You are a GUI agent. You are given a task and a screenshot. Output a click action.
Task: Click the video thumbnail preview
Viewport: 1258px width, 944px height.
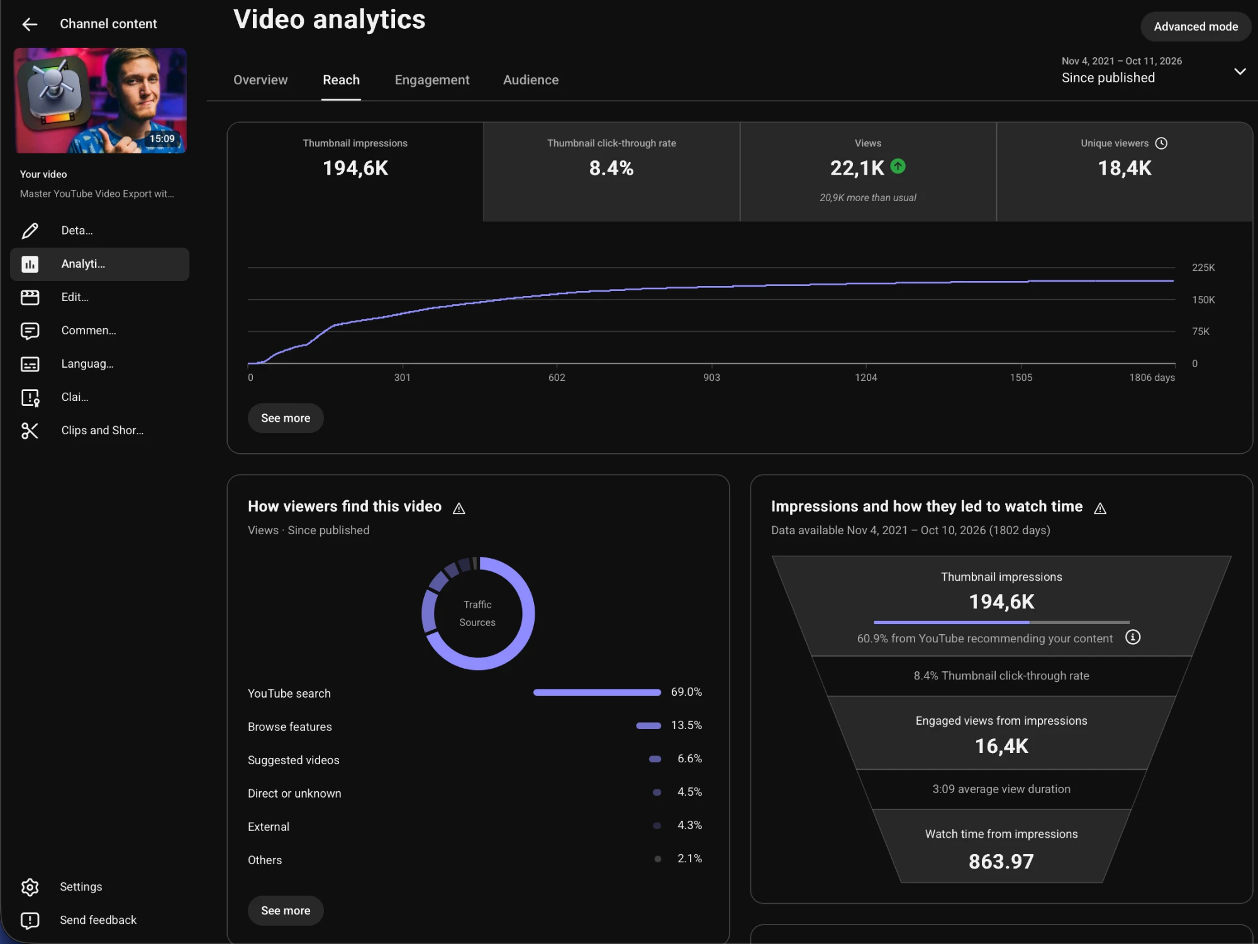tap(101, 101)
